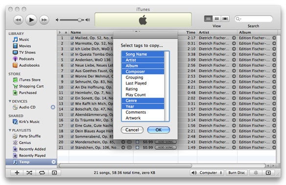Click Cancel in the dialog
Screen dimensions: 286x185
click(x=132, y=130)
